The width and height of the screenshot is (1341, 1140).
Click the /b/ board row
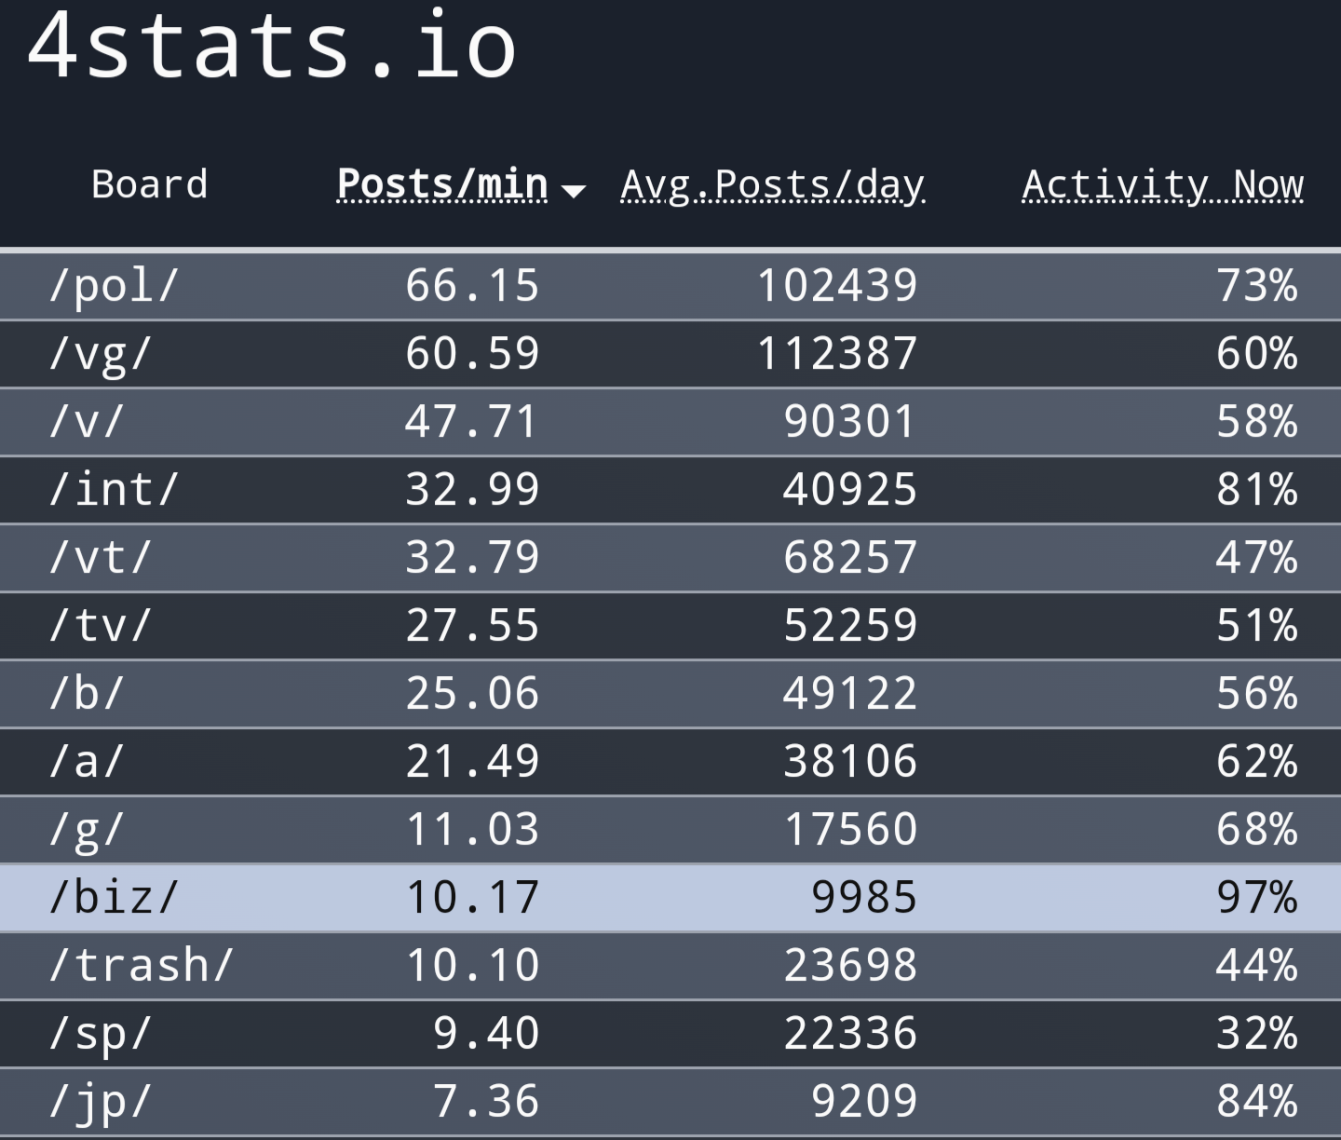click(670, 694)
